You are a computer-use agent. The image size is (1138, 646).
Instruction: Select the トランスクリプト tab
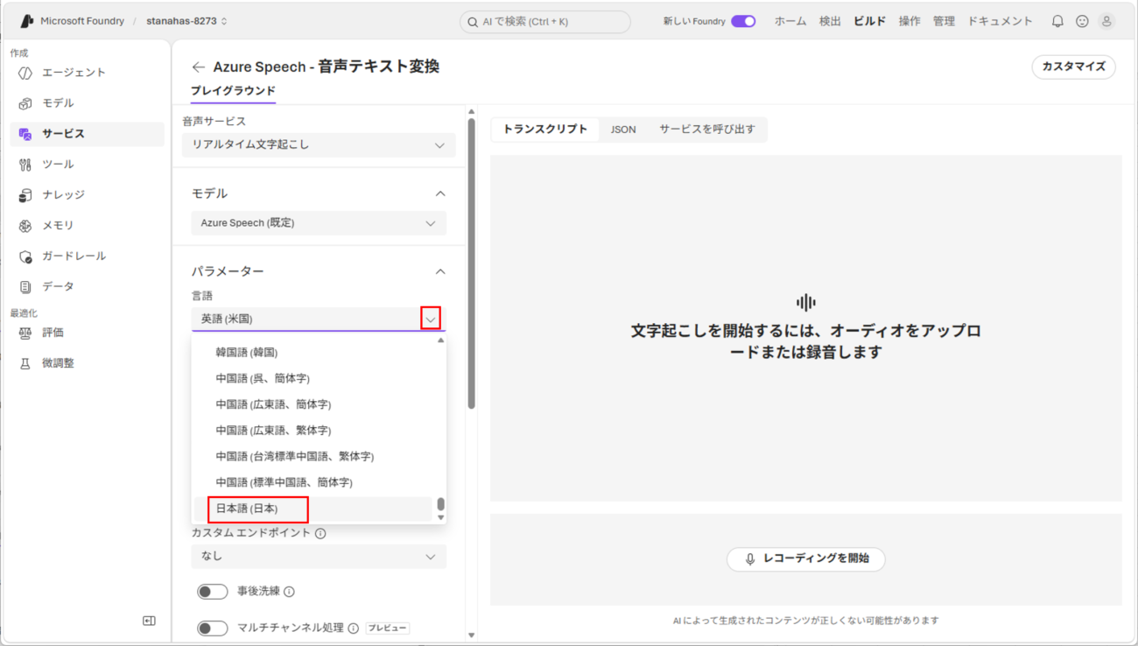click(x=545, y=130)
